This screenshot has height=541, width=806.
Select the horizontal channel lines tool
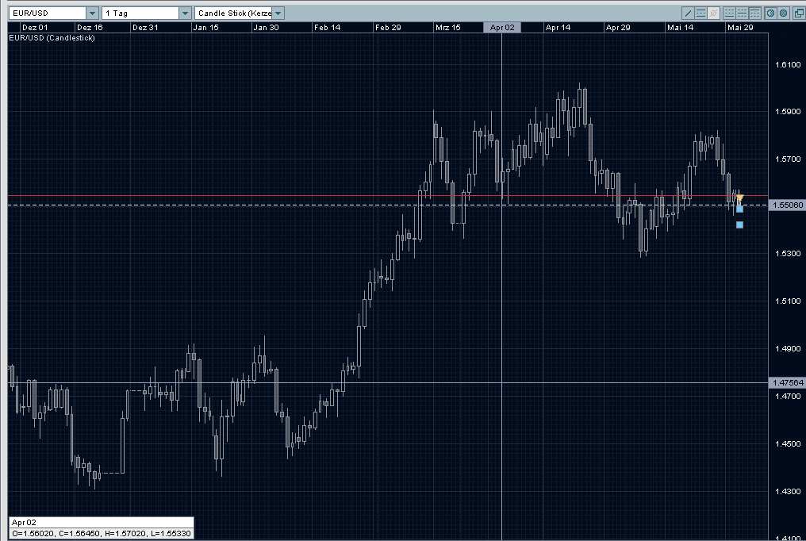700,13
